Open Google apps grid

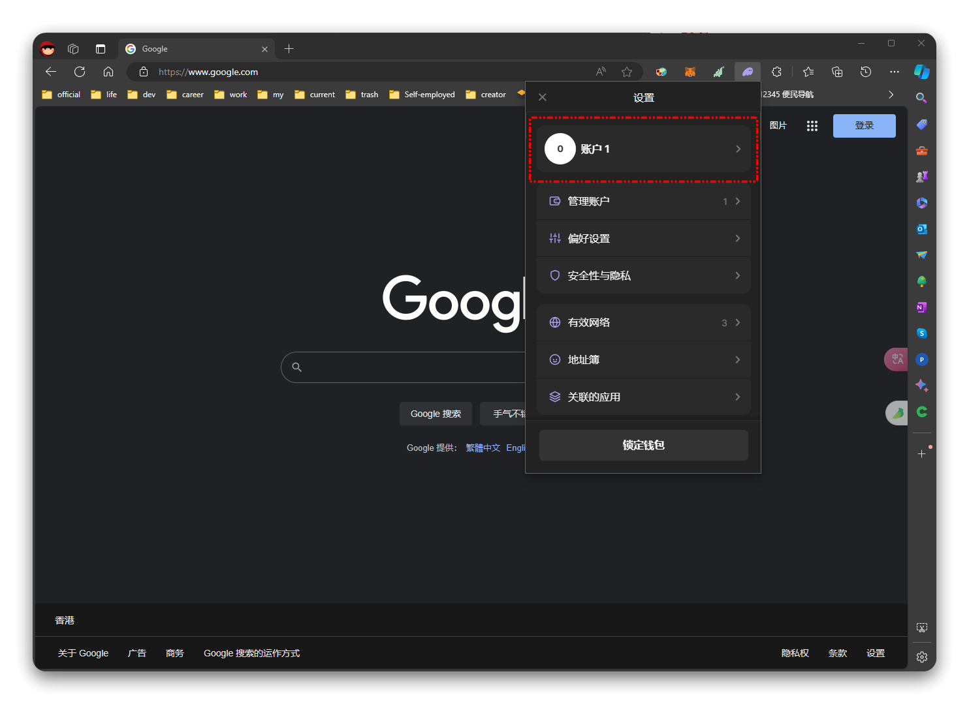(812, 126)
